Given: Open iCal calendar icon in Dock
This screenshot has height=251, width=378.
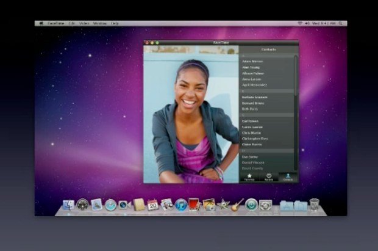Looking at the screenshot, I should (152, 205).
